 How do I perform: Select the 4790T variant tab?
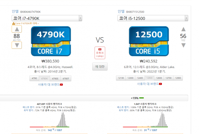click(66, 78)
